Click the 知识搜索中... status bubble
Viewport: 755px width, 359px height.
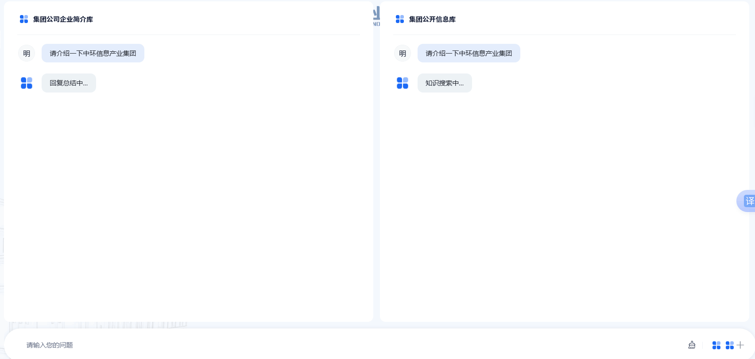coord(445,83)
